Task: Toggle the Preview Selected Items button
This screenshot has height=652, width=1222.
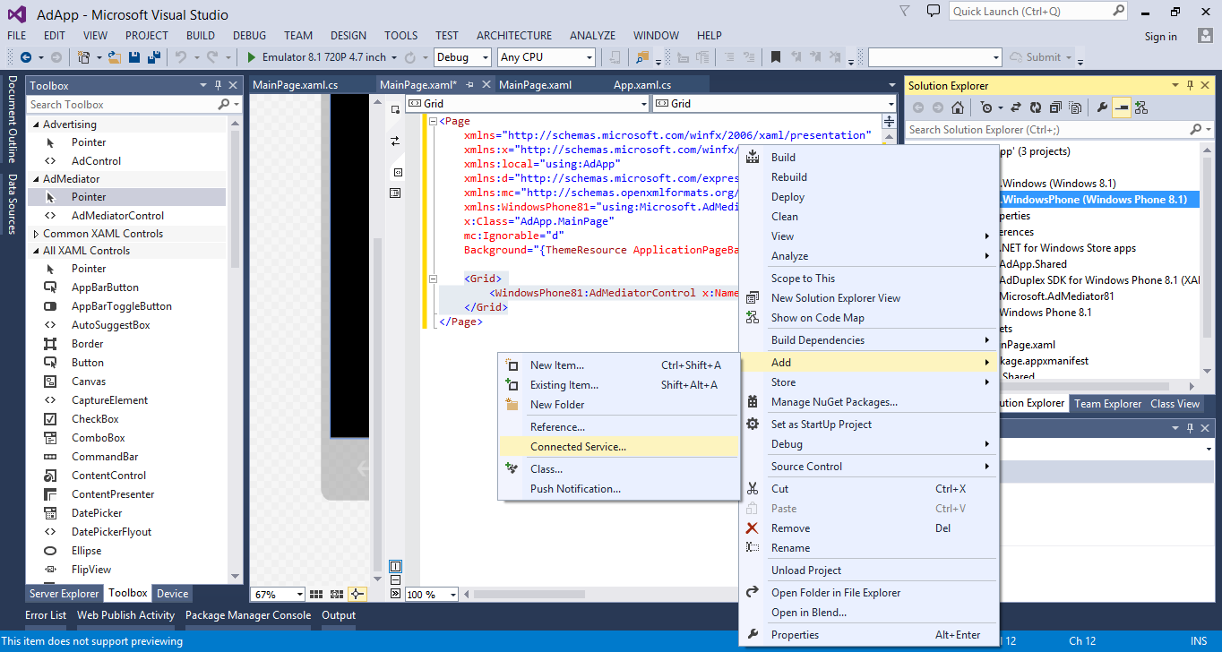Action: (1121, 107)
